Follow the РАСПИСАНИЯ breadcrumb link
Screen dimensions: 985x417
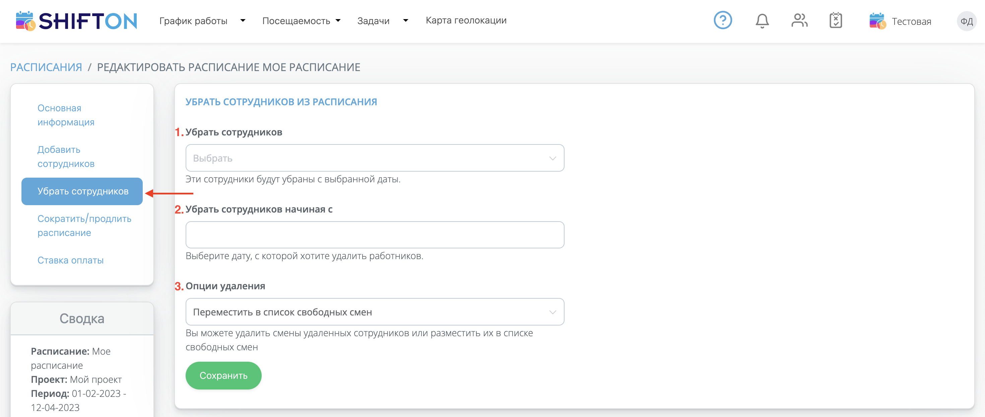click(x=46, y=67)
